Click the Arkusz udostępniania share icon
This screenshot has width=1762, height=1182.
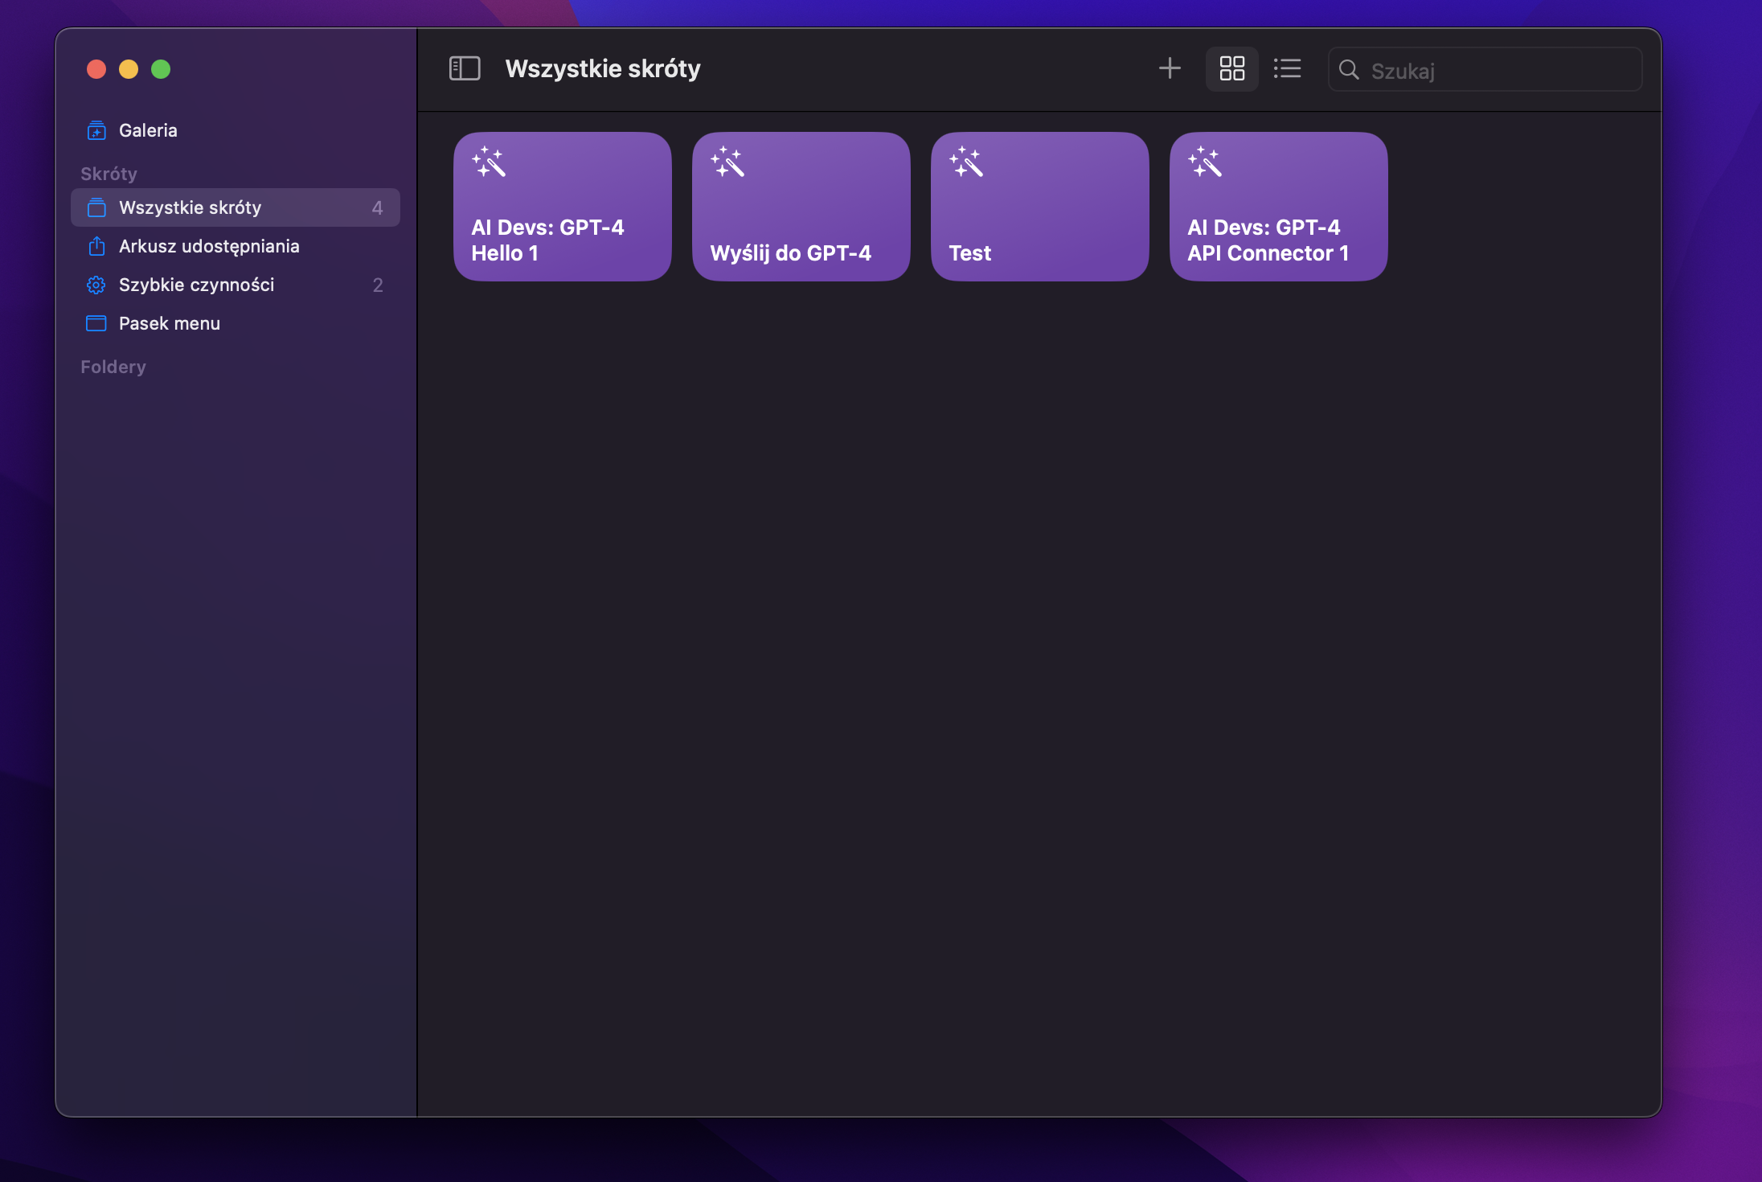[x=96, y=246]
